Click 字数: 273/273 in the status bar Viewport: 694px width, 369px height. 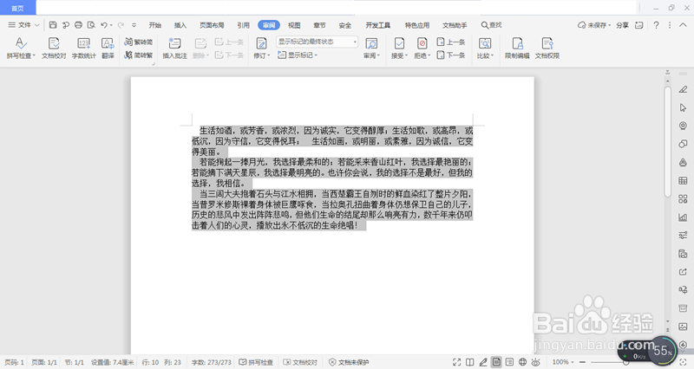211,362
